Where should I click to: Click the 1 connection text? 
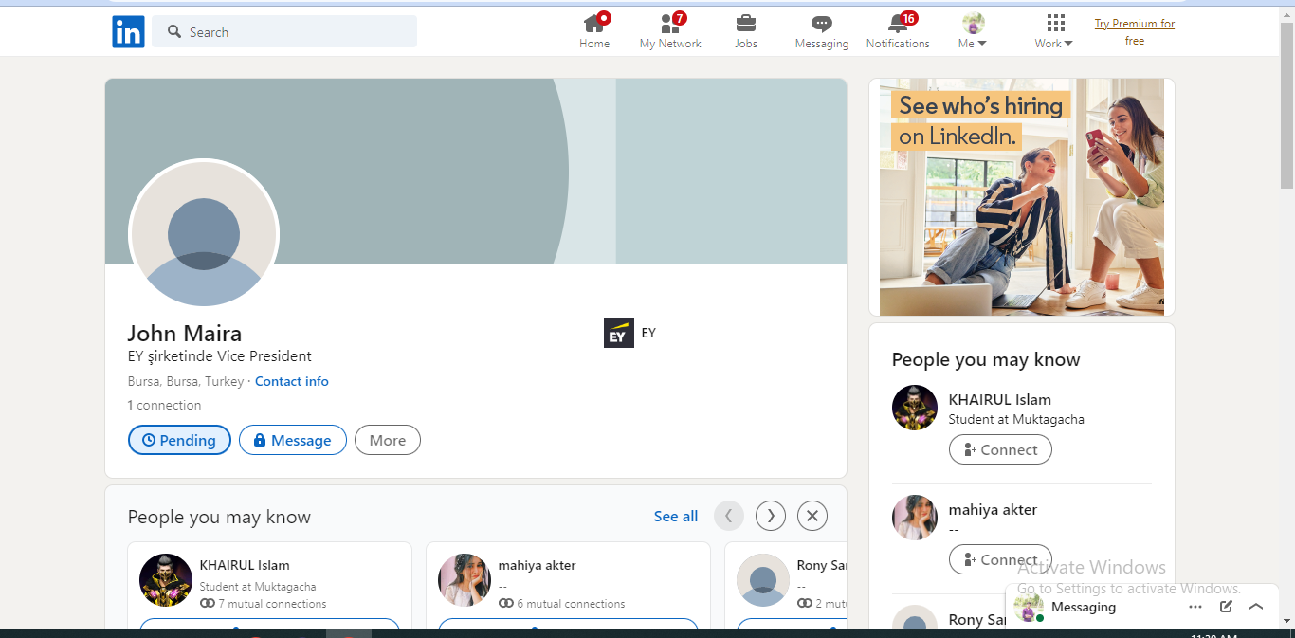164,405
